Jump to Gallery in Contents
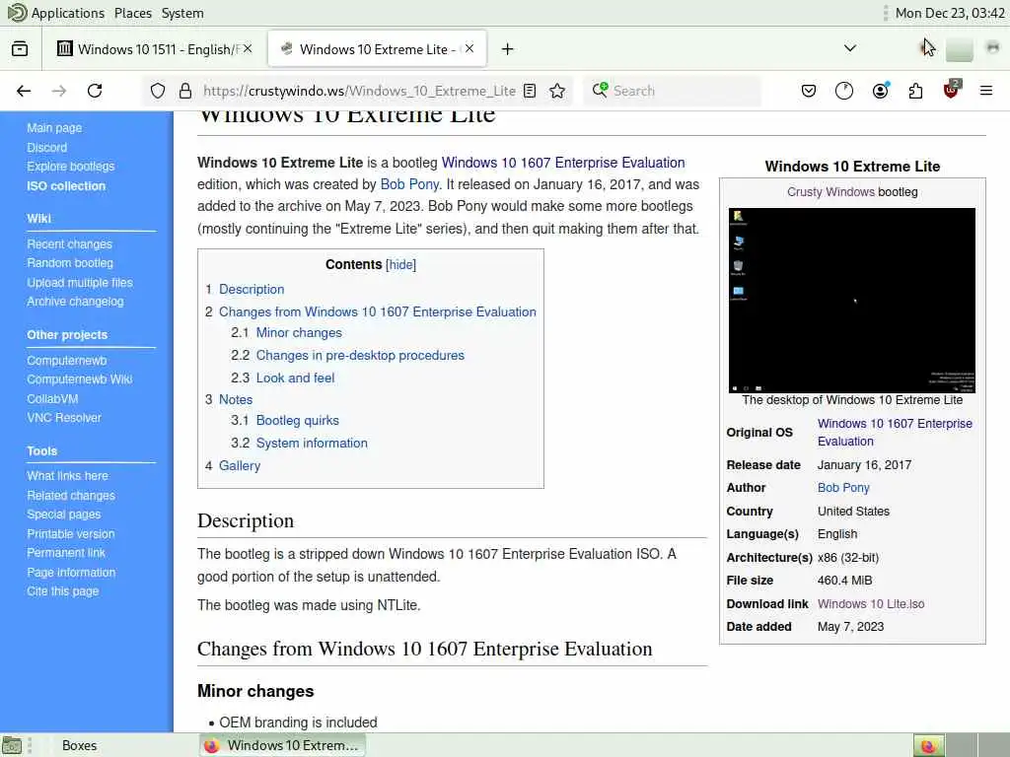Viewport: 1010px width, 757px height. pos(240,465)
